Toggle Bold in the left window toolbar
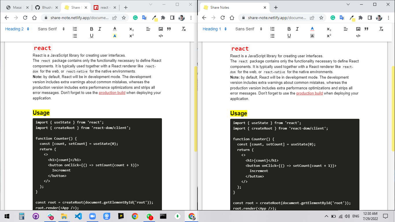This screenshot has height=222, width=395. click(x=92, y=29)
